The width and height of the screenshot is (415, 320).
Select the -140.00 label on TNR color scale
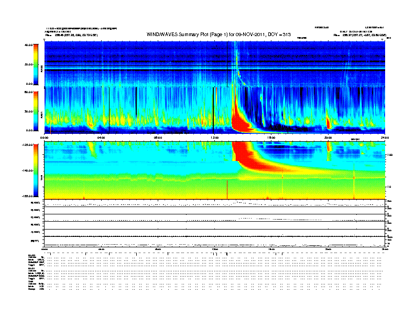coord(28,170)
